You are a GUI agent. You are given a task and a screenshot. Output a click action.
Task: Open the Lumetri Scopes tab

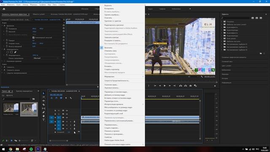pyautogui.click(x=38, y=14)
